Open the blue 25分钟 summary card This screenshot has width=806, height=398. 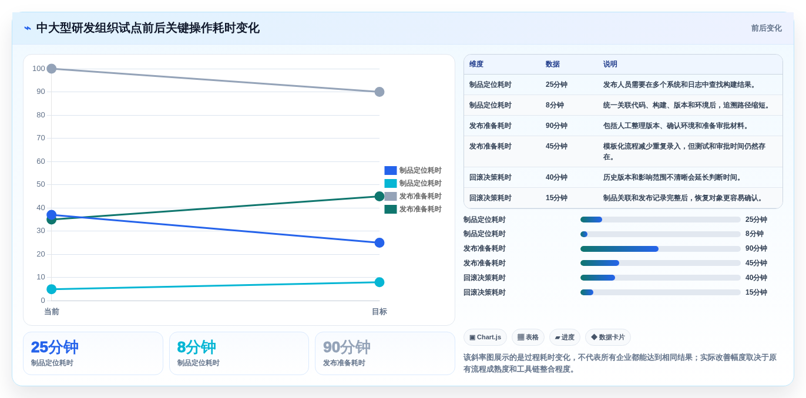[93, 353]
